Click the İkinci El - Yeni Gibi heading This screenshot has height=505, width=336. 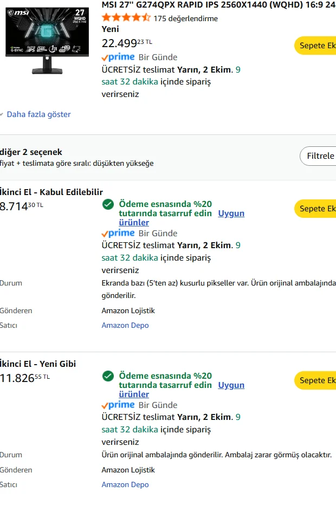[x=38, y=364]
